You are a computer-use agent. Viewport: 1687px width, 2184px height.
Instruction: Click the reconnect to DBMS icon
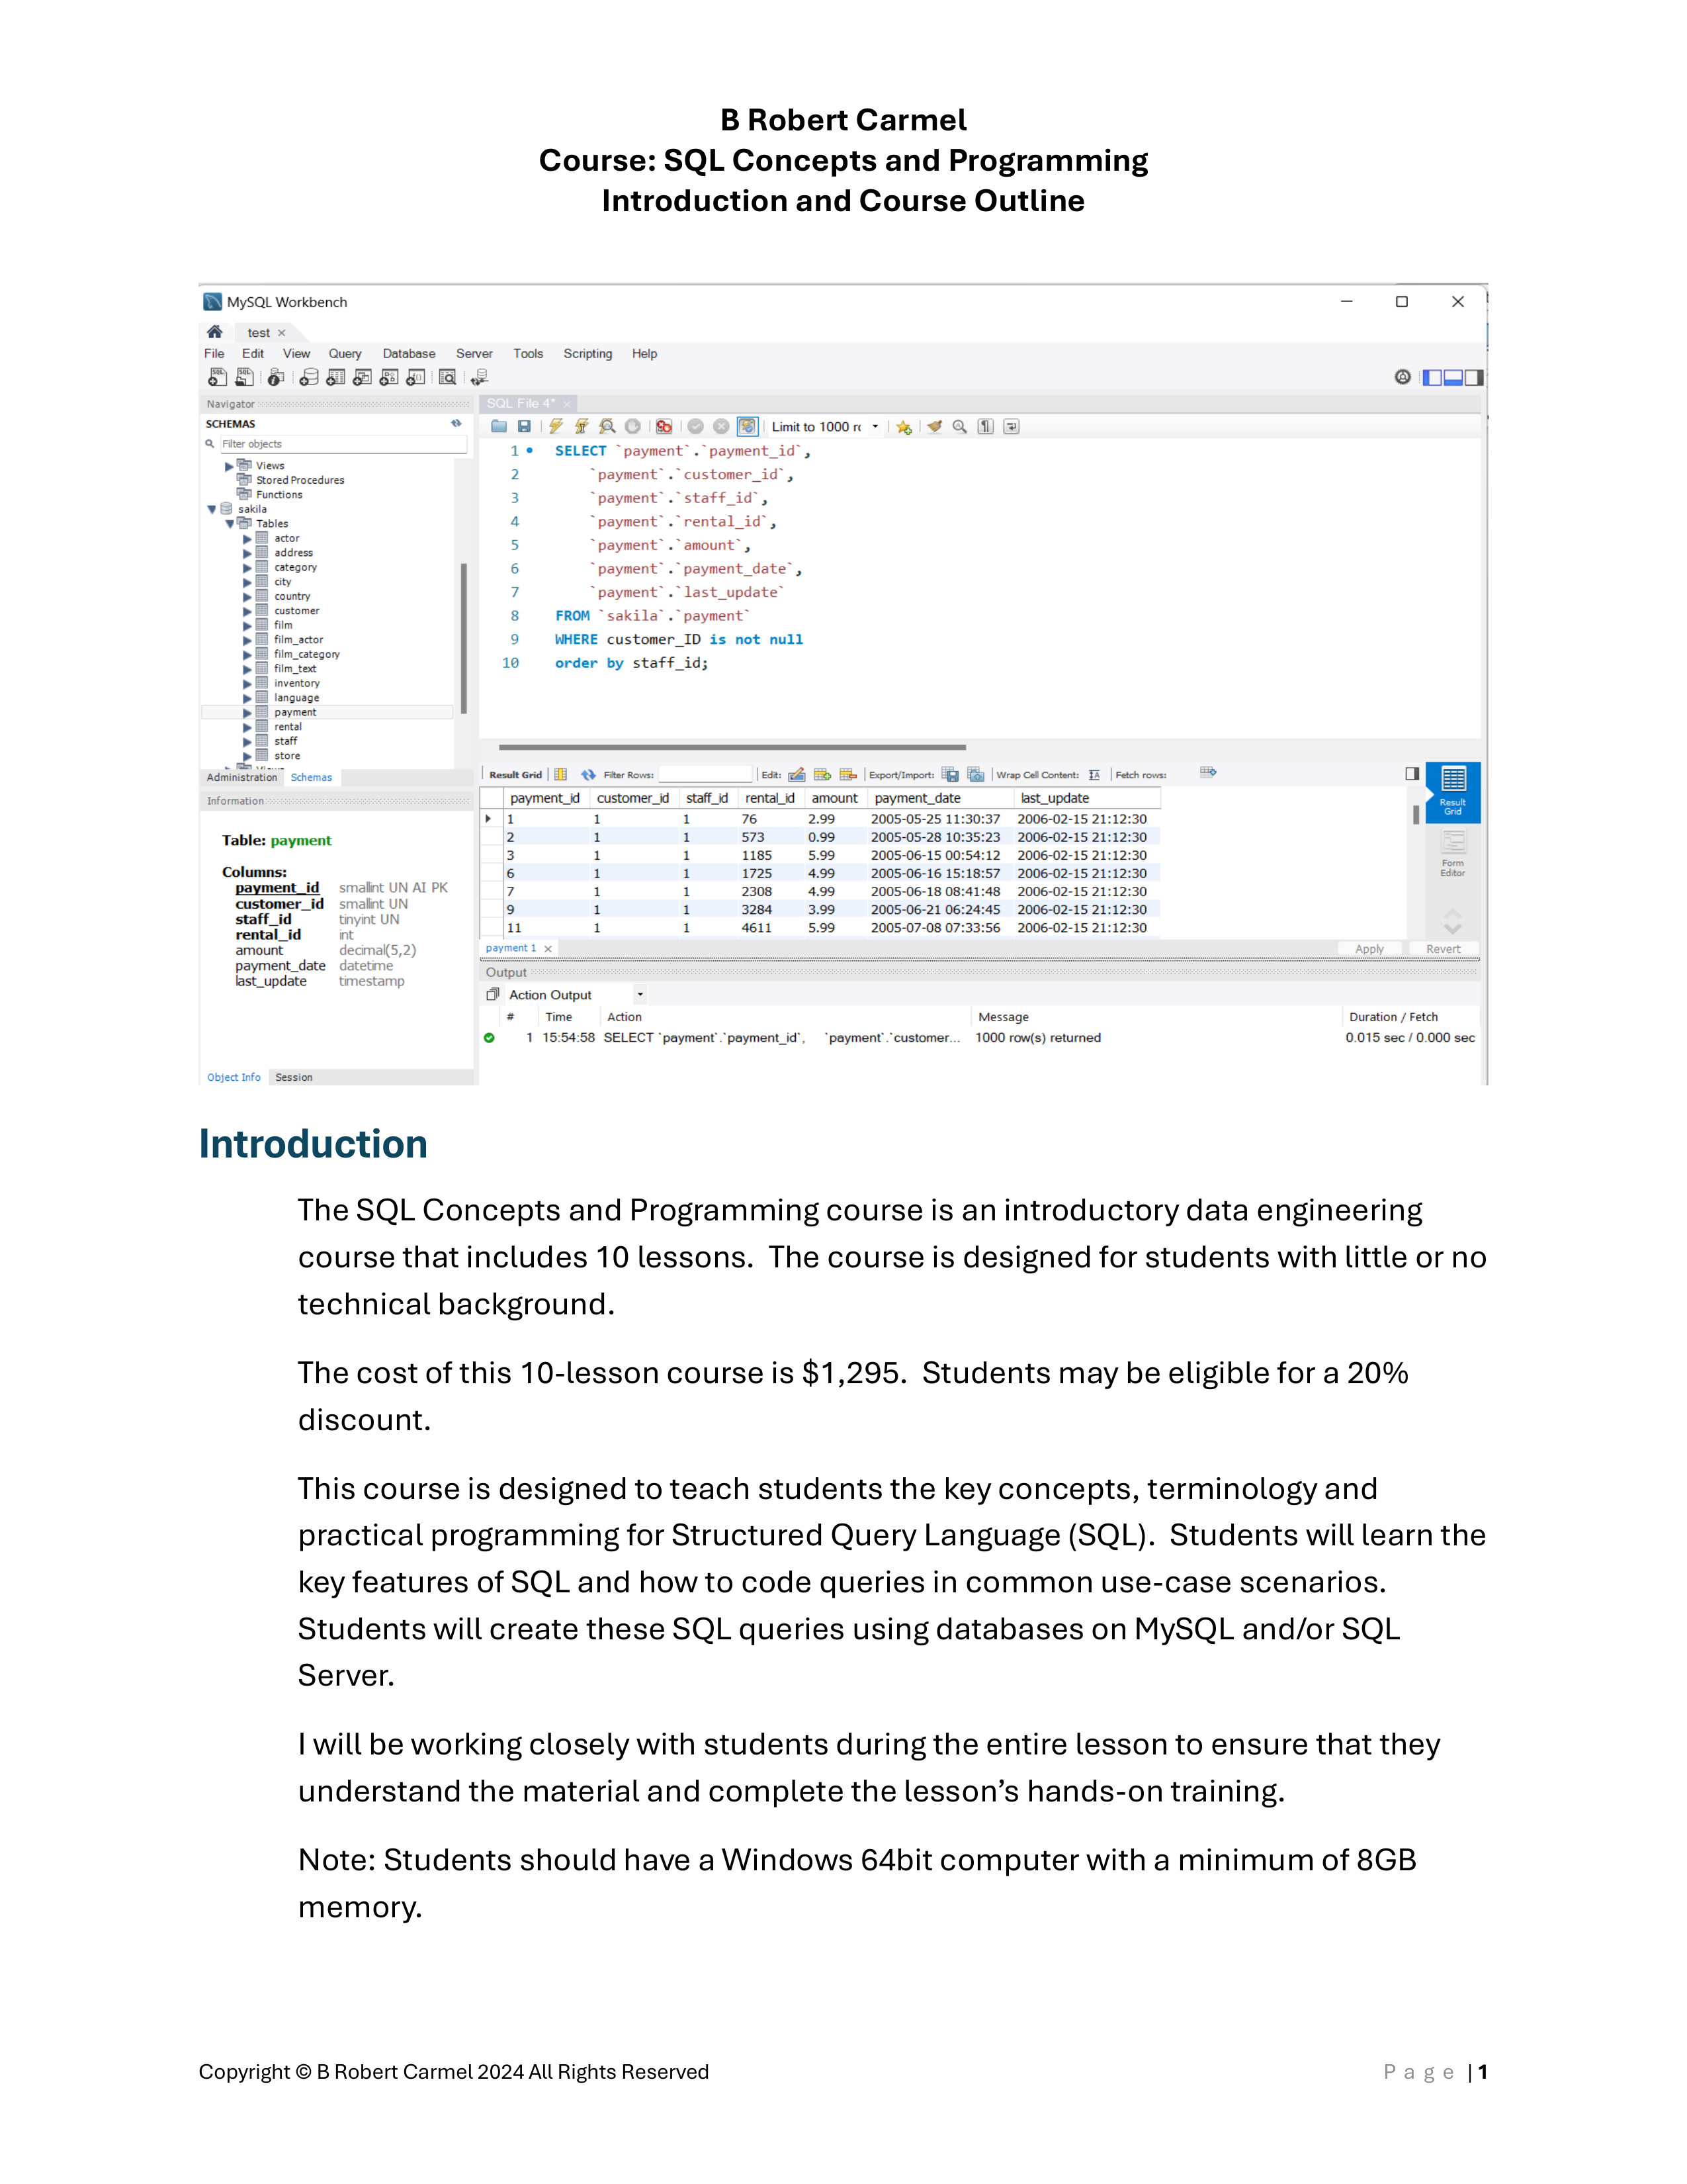[480, 378]
